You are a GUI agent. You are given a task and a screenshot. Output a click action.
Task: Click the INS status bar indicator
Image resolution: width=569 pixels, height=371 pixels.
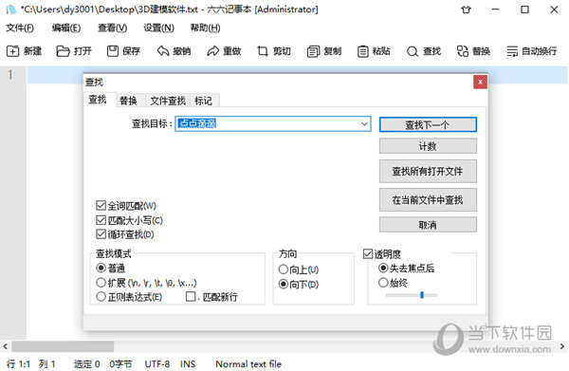188,363
